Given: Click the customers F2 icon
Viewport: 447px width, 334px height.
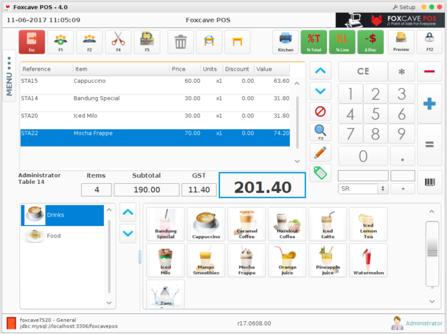Looking at the screenshot, I should [90, 42].
